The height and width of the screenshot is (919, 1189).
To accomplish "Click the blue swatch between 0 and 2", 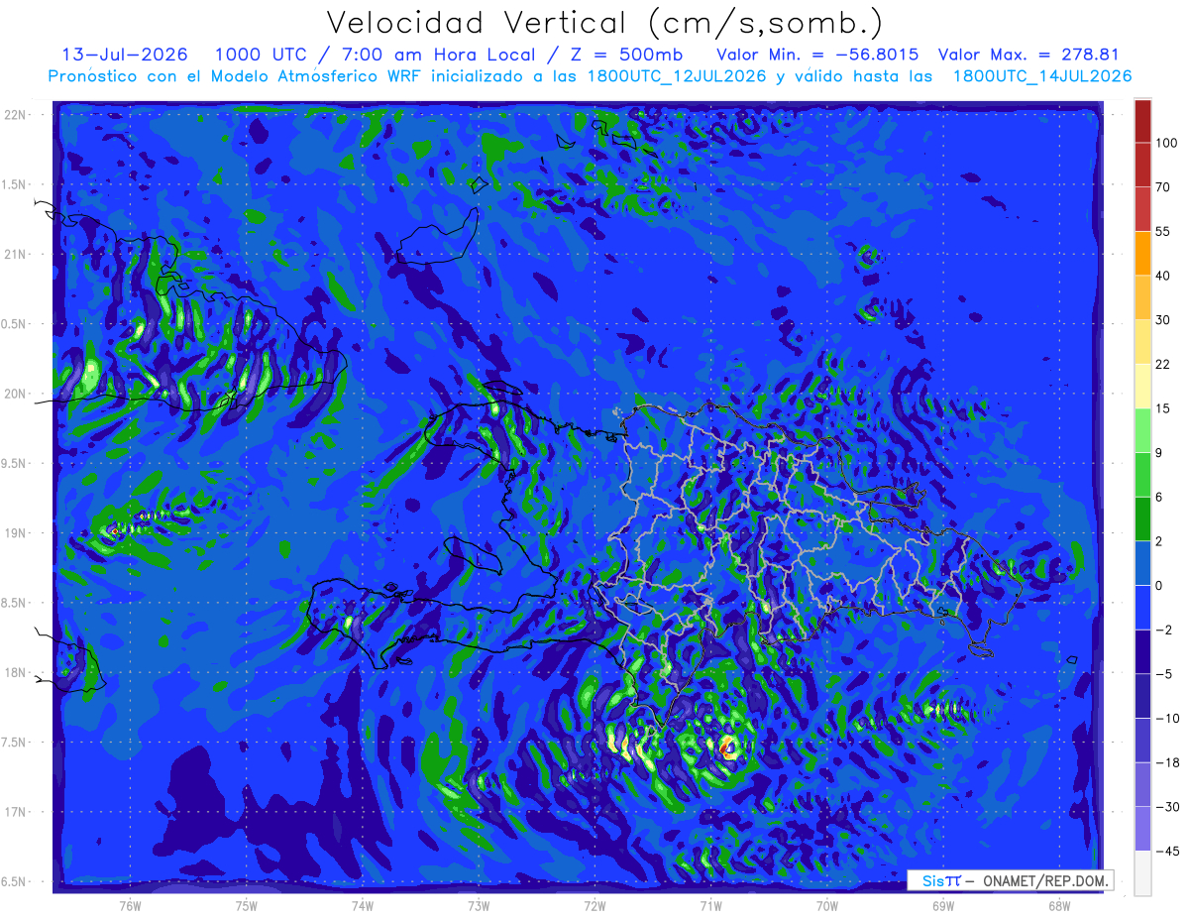I will (x=1142, y=562).
